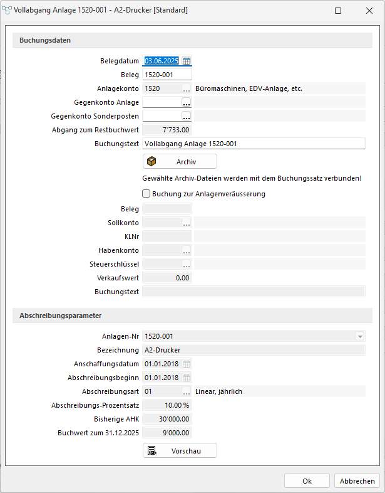Open Abschreibungsart lookup ellipsis
This screenshot has width=385, height=493.
click(187, 392)
